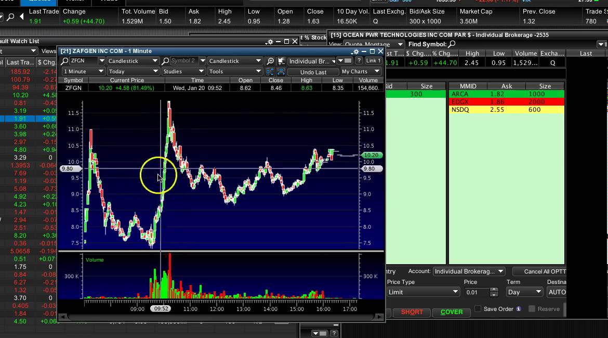Screen dimensions: 608x338
Task: Enable the Save Order checkbox
Action: 478,309
